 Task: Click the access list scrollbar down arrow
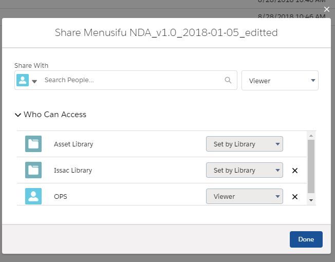click(x=311, y=200)
